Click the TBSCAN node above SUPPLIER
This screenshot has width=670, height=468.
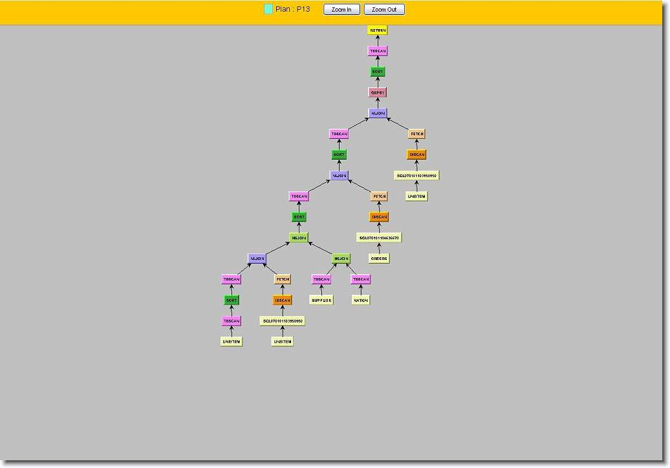pos(321,279)
